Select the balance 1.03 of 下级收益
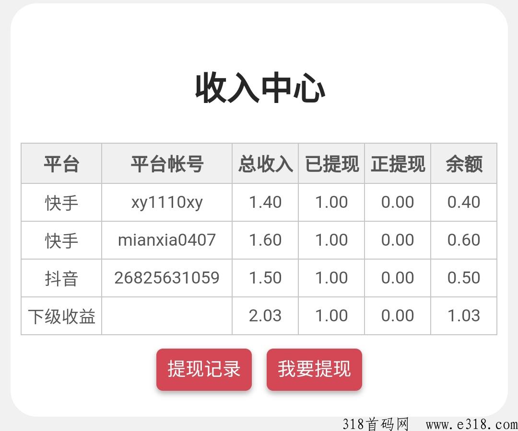The image size is (518, 431). click(464, 316)
